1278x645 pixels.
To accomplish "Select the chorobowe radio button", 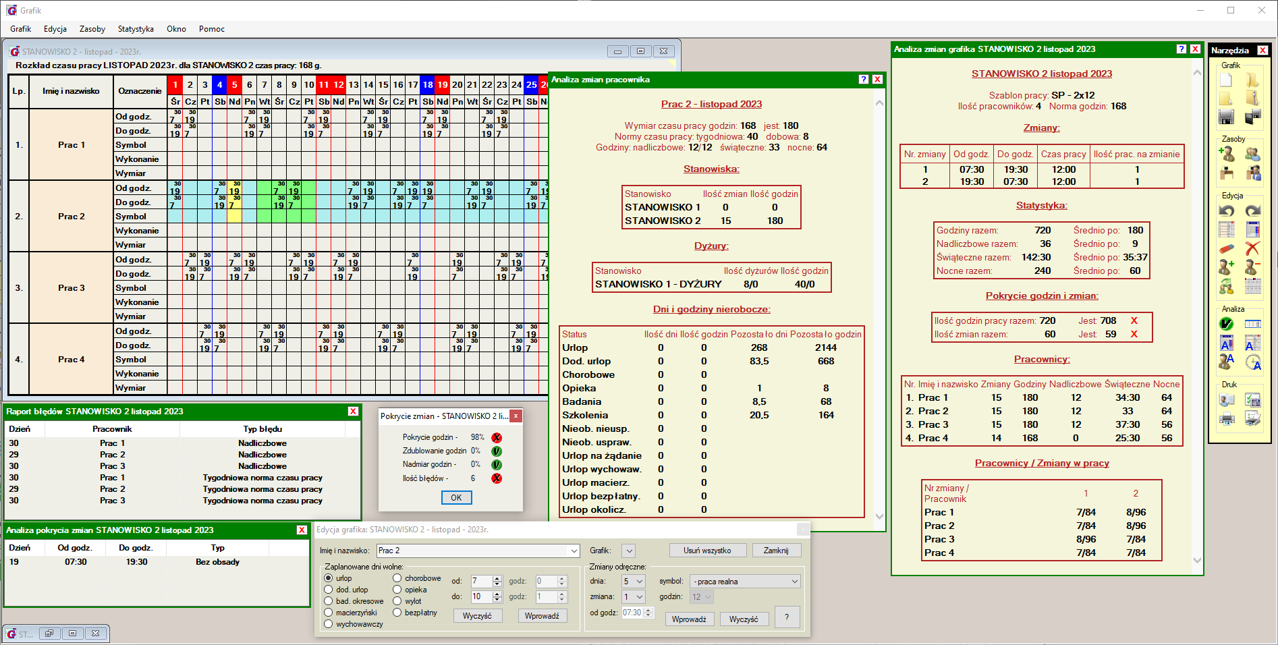I will 397,578.
